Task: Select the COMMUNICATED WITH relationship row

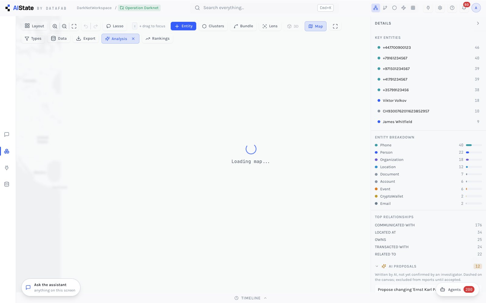Action: coord(428,225)
